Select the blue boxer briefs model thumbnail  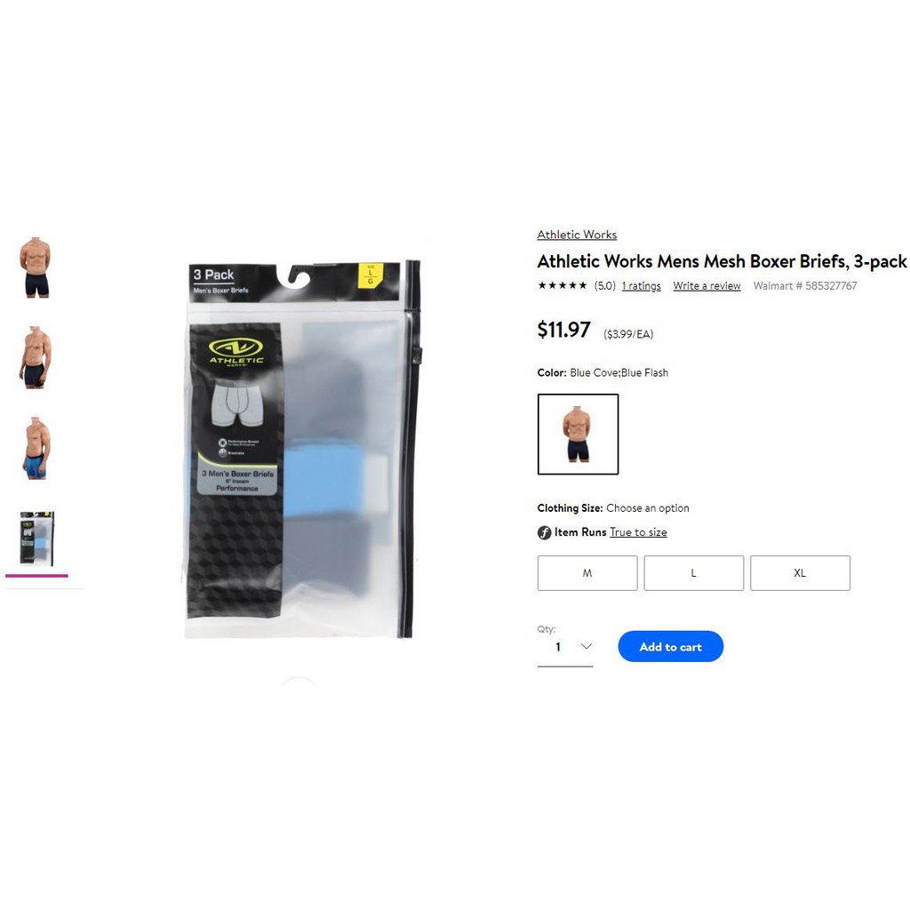pos(36,448)
